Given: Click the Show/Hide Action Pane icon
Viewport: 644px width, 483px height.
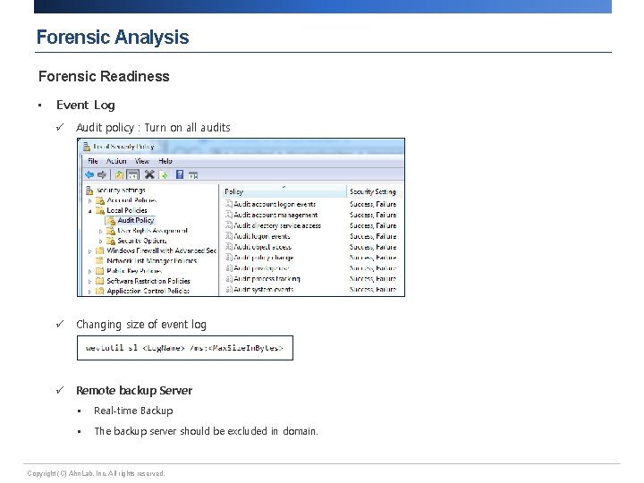Looking at the screenshot, I should [193, 175].
